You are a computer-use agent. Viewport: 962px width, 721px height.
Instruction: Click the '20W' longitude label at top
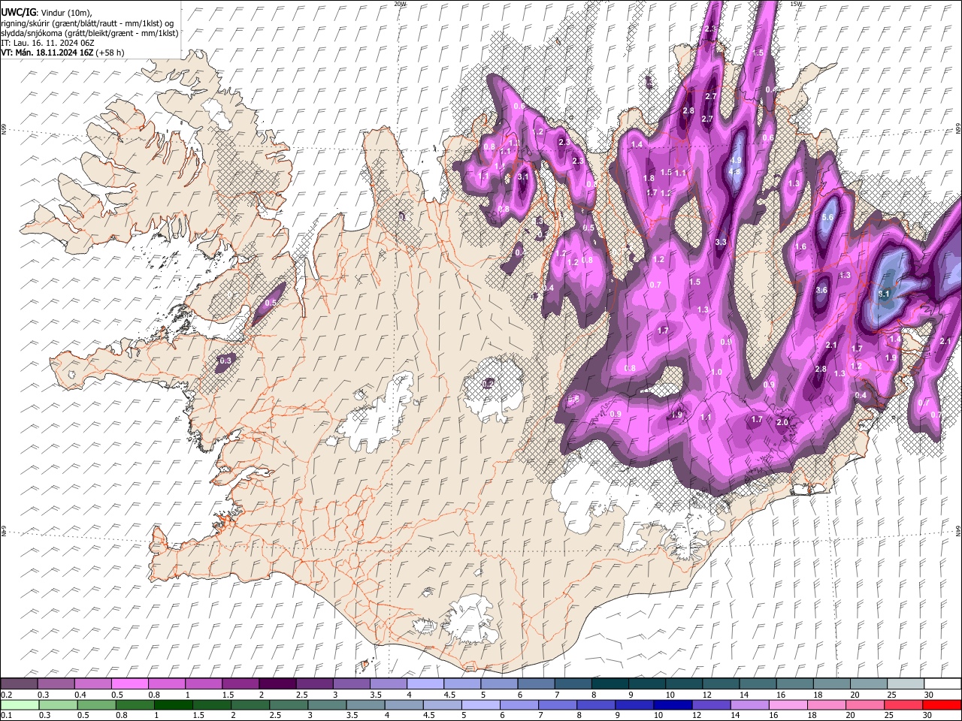(399, 4)
